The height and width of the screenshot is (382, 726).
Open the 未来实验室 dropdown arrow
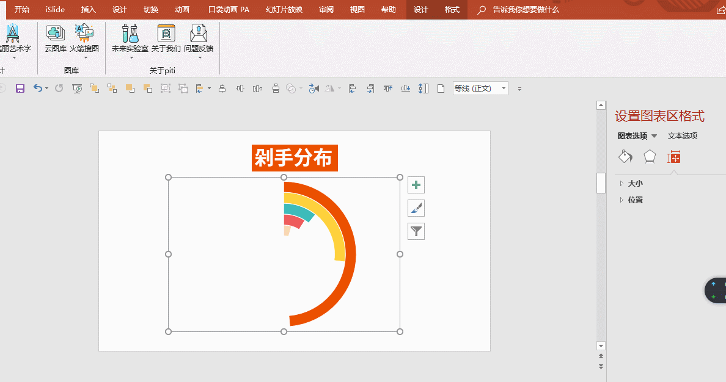coord(131,58)
